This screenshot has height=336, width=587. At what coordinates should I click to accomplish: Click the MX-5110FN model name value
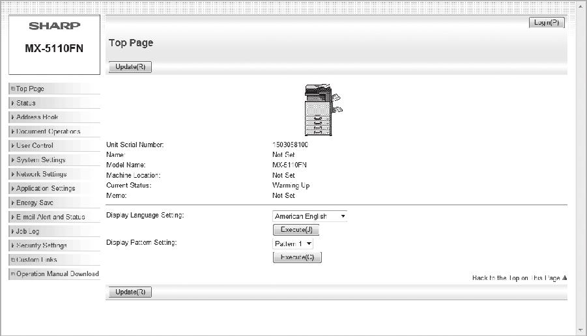(x=289, y=165)
